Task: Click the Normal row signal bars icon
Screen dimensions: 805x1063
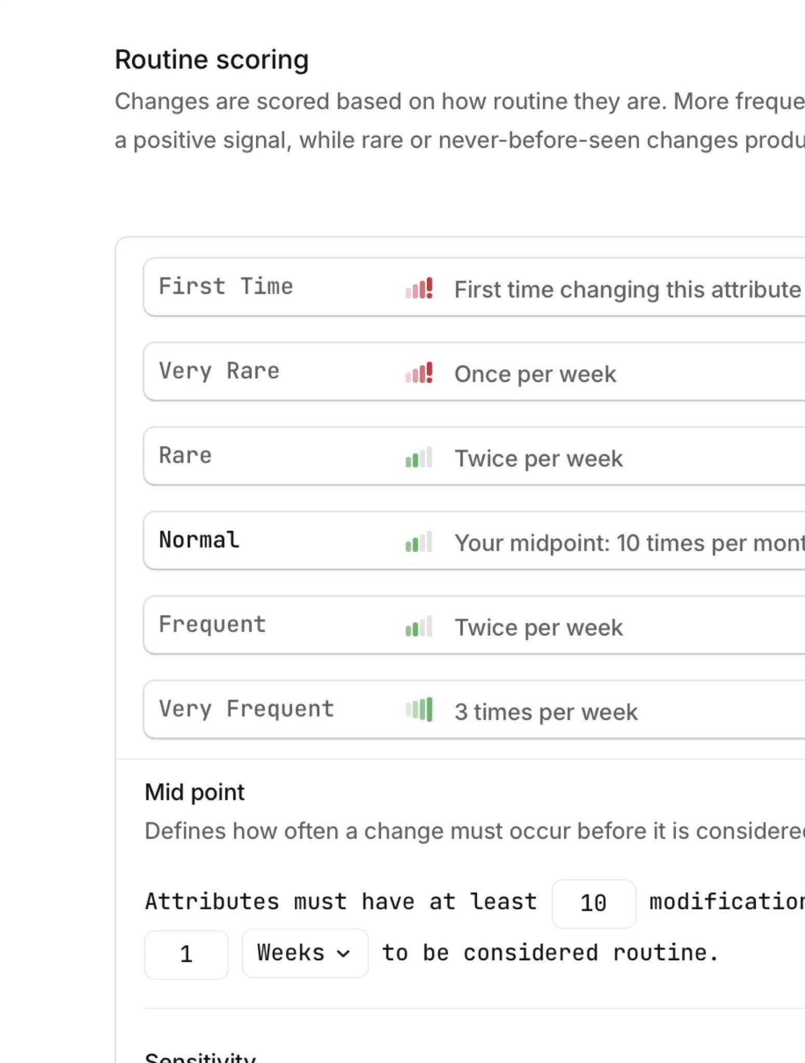Action: pyautogui.click(x=419, y=542)
